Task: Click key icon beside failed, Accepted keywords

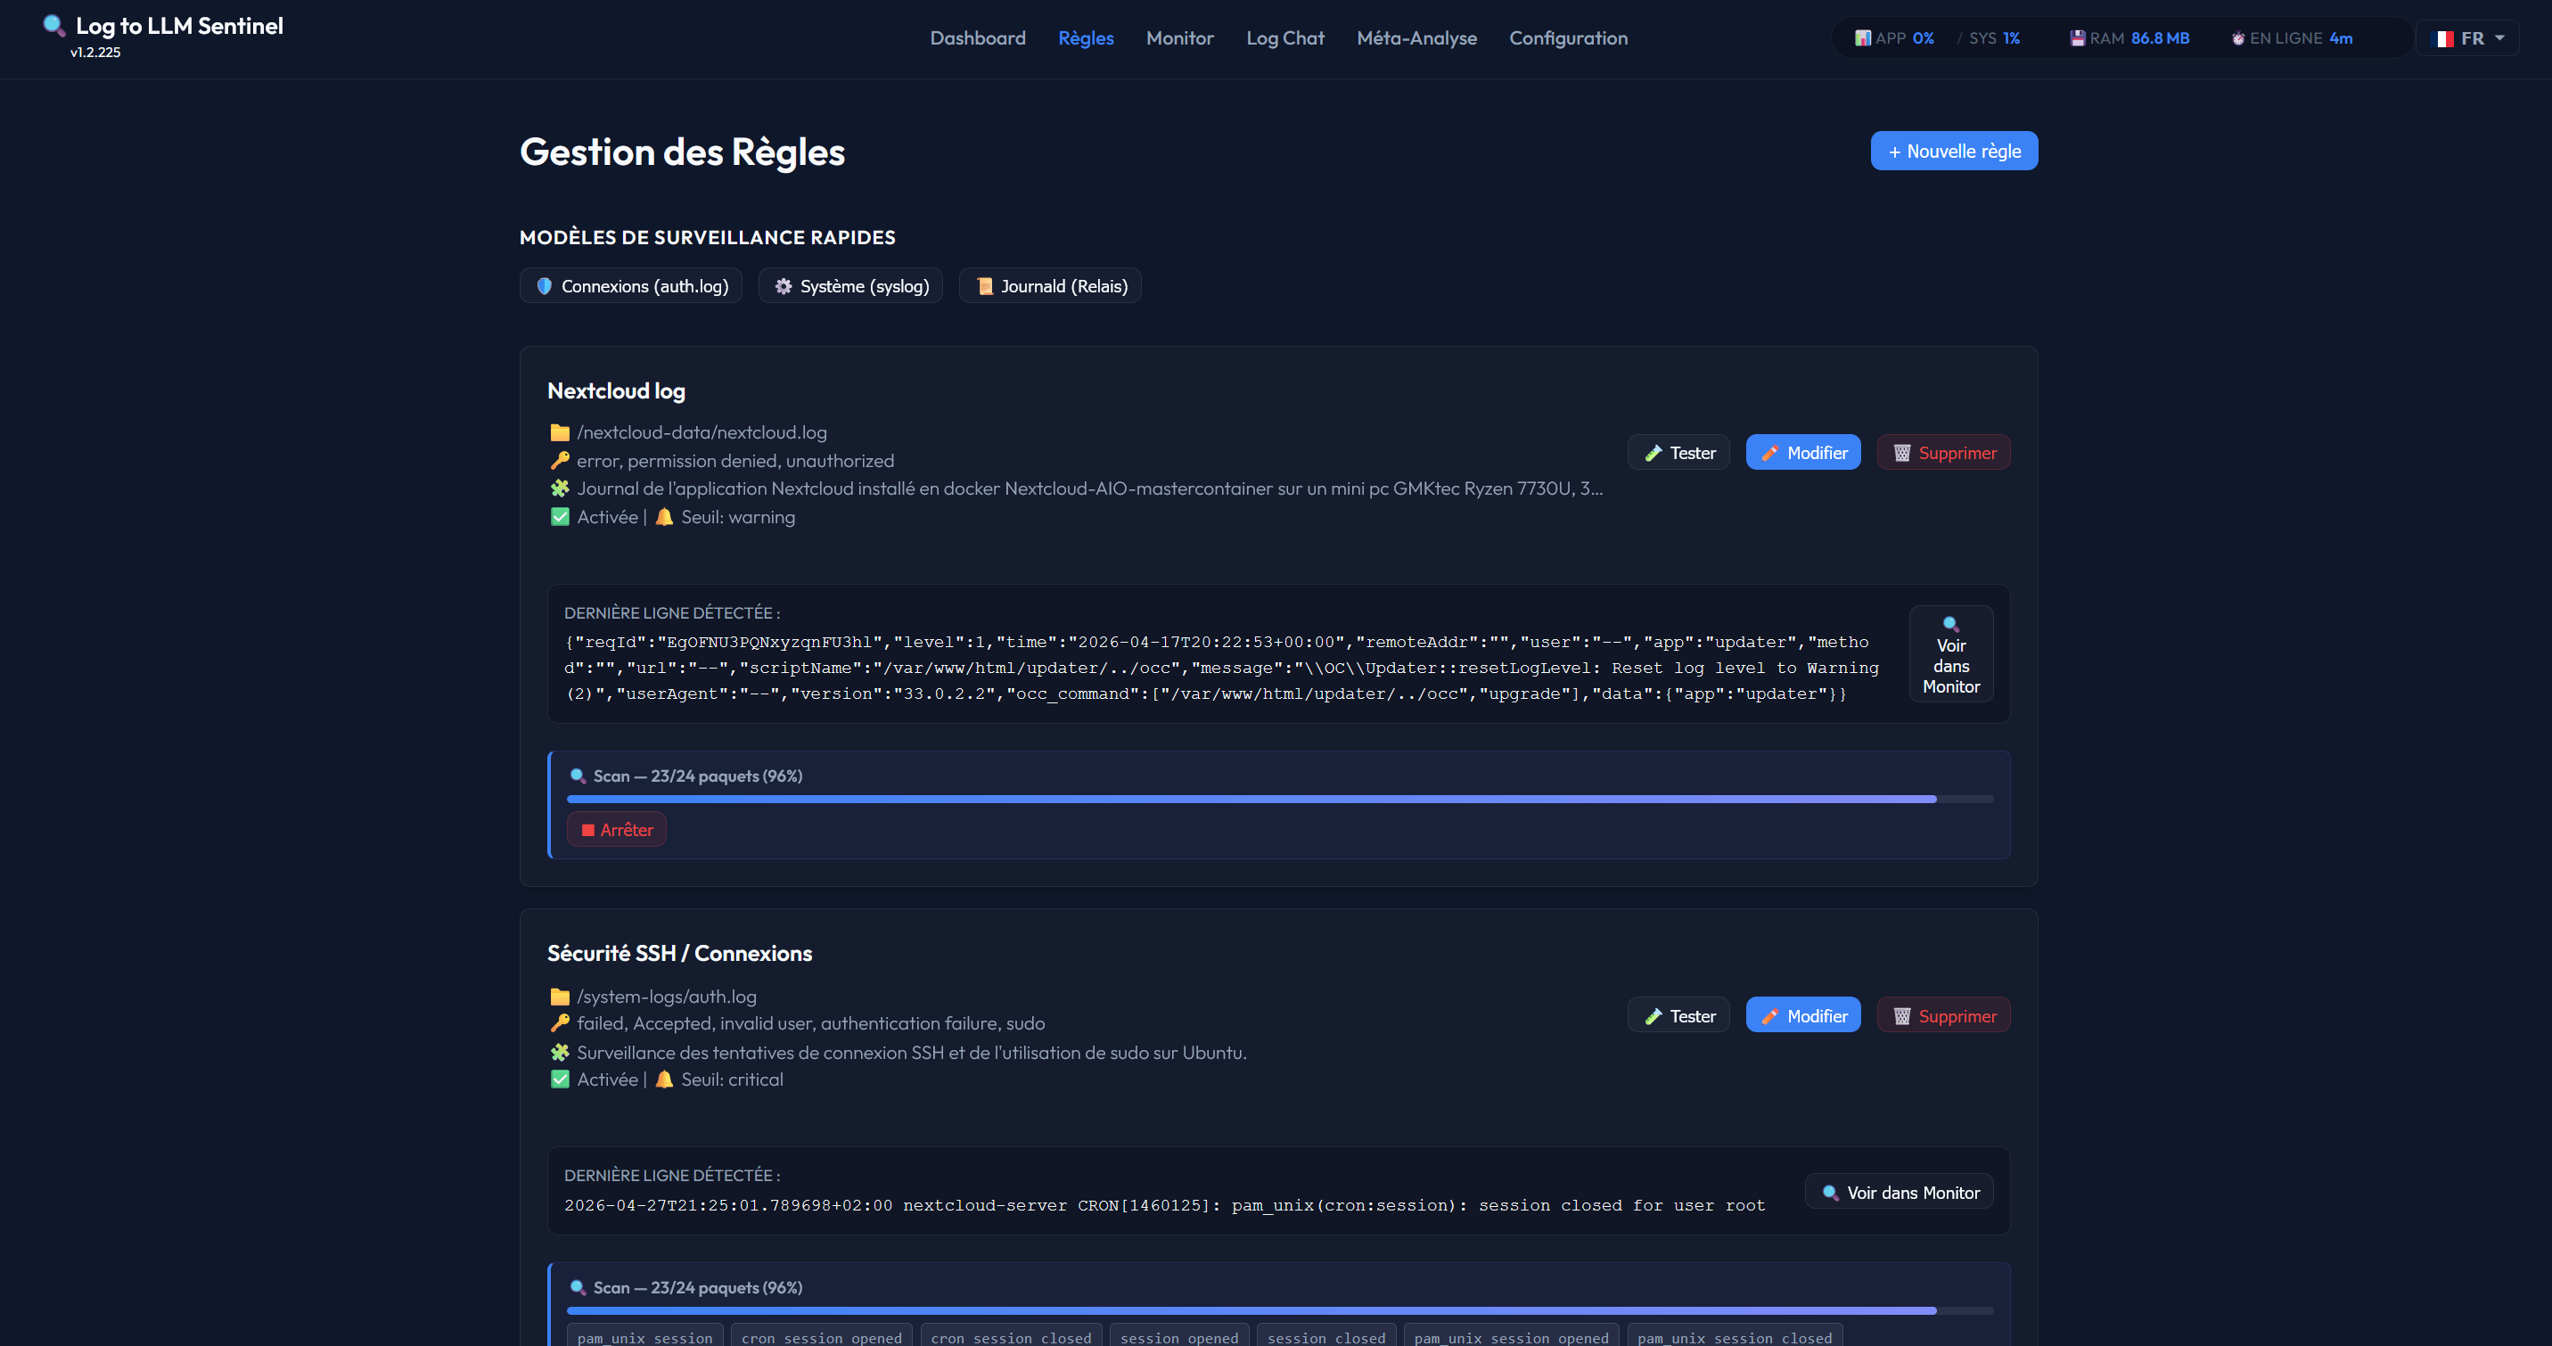Action: point(560,1023)
